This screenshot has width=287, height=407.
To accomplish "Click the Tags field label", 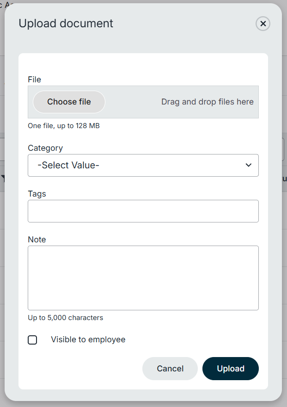I will coord(37,194).
